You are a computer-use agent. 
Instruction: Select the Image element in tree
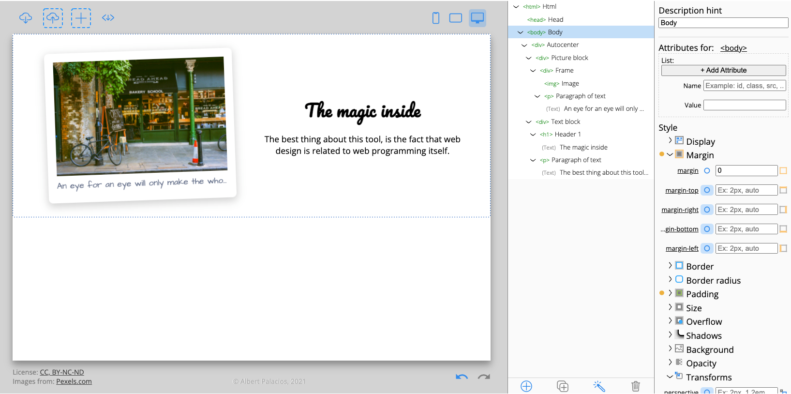click(569, 84)
